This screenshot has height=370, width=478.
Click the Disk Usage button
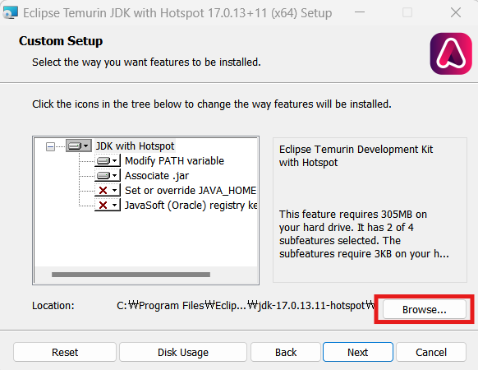tap(183, 352)
